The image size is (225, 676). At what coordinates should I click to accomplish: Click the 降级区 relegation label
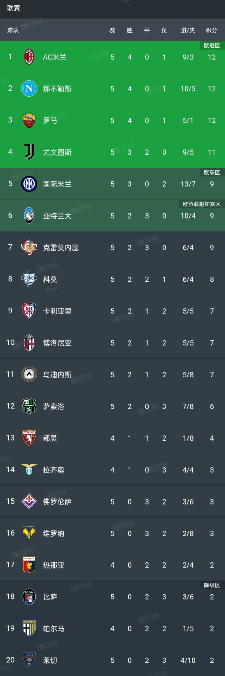tap(212, 585)
